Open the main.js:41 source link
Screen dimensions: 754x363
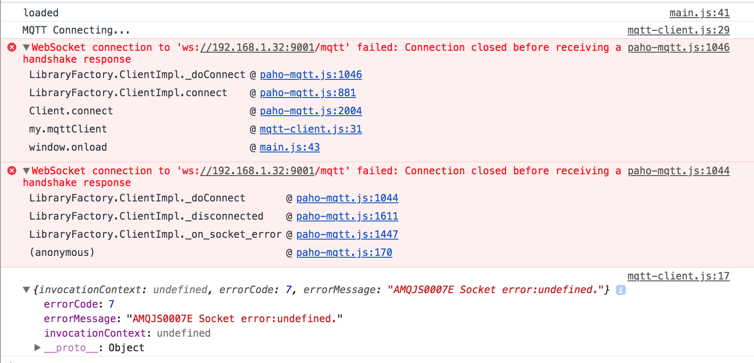pos(699,13)
